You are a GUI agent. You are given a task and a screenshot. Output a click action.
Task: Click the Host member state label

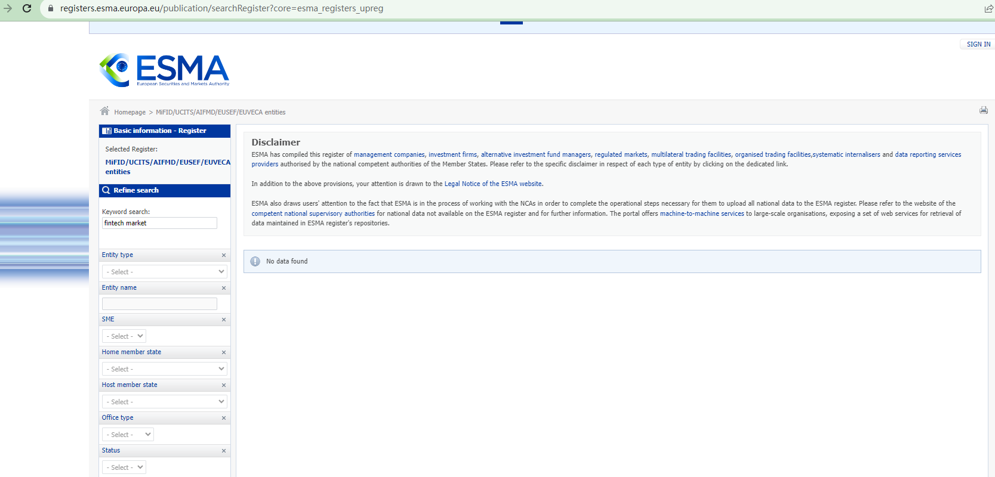point(130,385)
